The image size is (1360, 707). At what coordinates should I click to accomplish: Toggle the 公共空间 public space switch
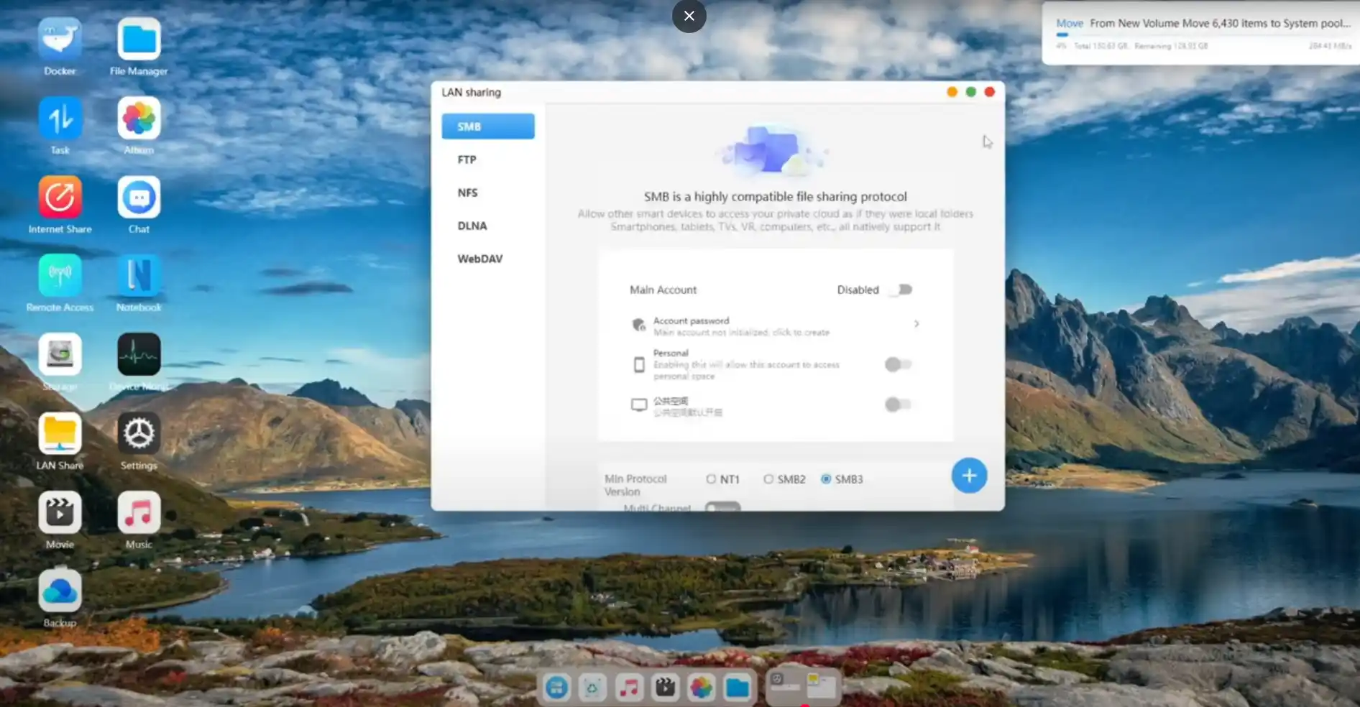(898, 405)
